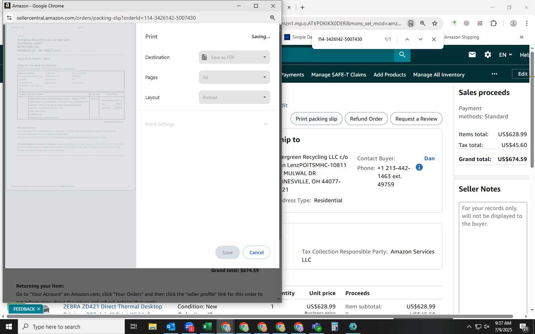Viewport: 535px width, 334px height.
Task: Click the packing slip print preview page
Action: coord(71,108)
